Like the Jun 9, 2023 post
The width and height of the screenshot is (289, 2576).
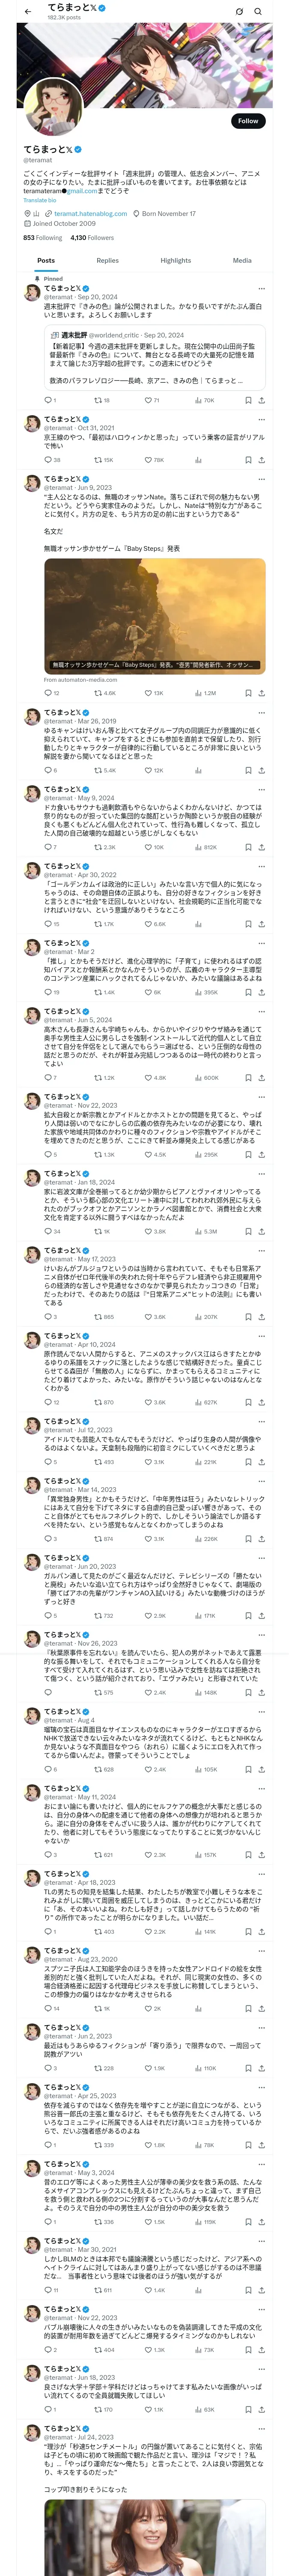146,692
